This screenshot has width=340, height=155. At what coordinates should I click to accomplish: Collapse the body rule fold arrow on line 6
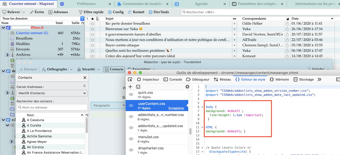point(202,107)
